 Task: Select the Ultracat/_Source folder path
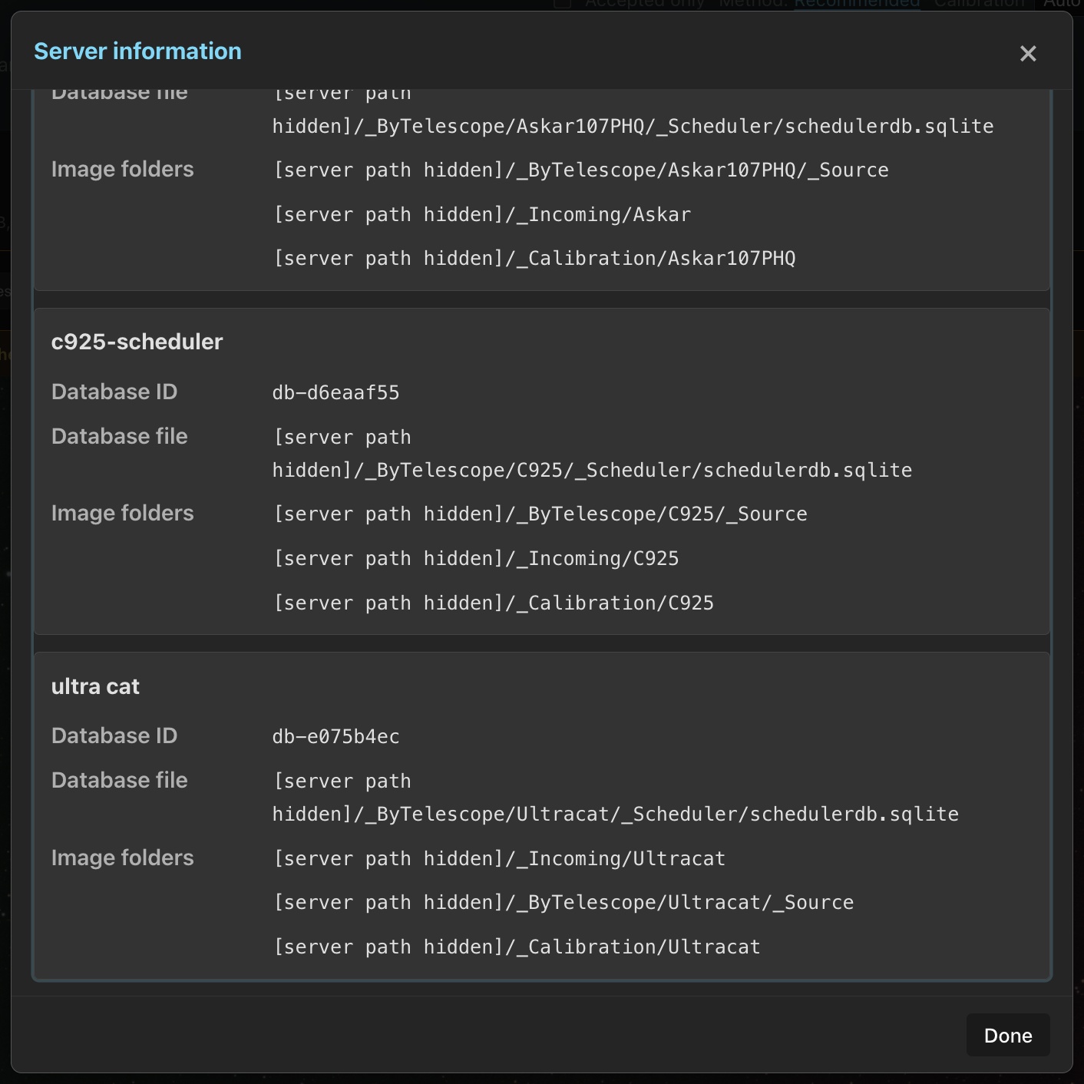pos(563,902)
